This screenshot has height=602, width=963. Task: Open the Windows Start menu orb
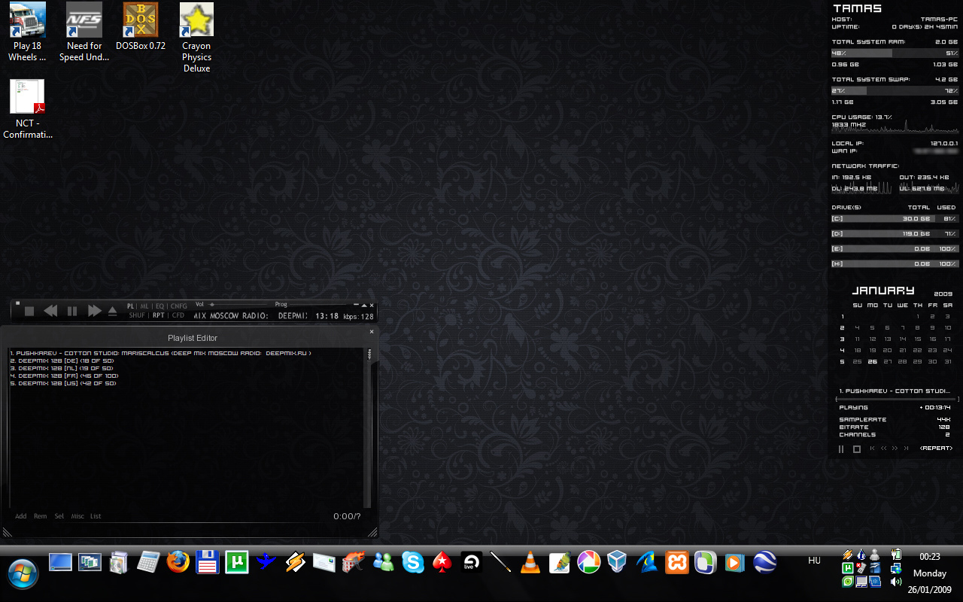pos(23,574)
